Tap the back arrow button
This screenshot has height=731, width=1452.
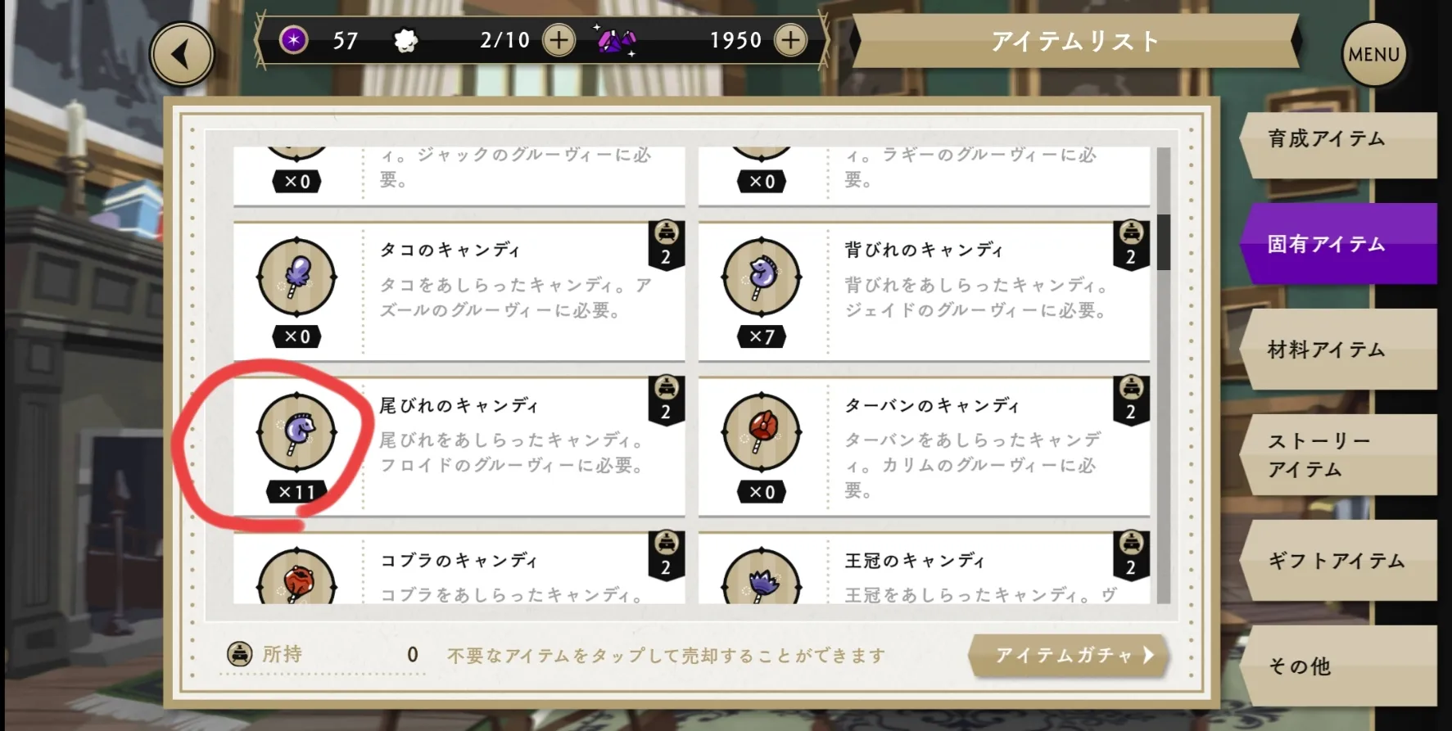point(182,55)
